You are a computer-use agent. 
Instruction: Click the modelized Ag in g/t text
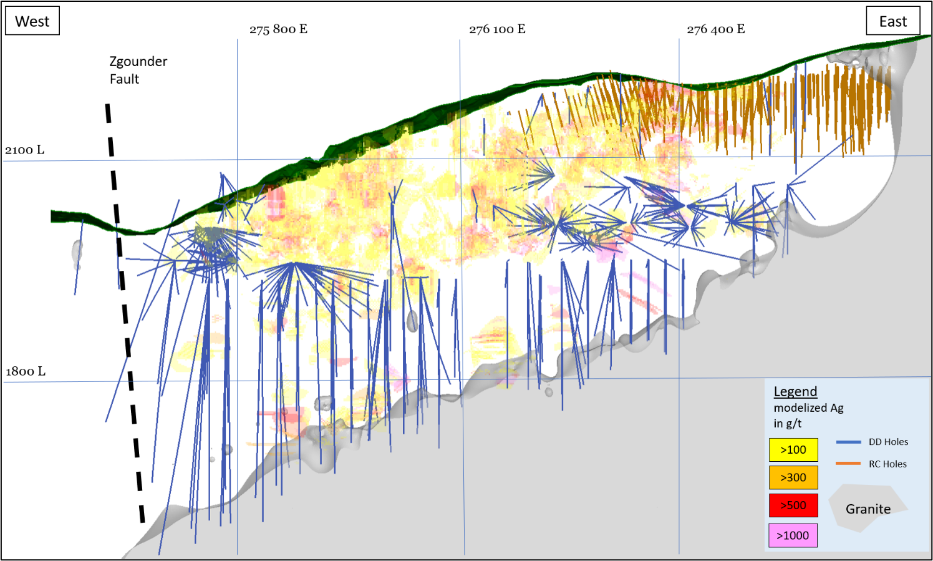tap(808, 416)
